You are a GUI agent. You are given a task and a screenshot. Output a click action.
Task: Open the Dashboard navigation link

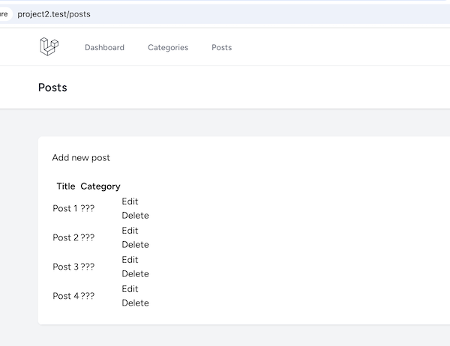[x=104, y=47]
